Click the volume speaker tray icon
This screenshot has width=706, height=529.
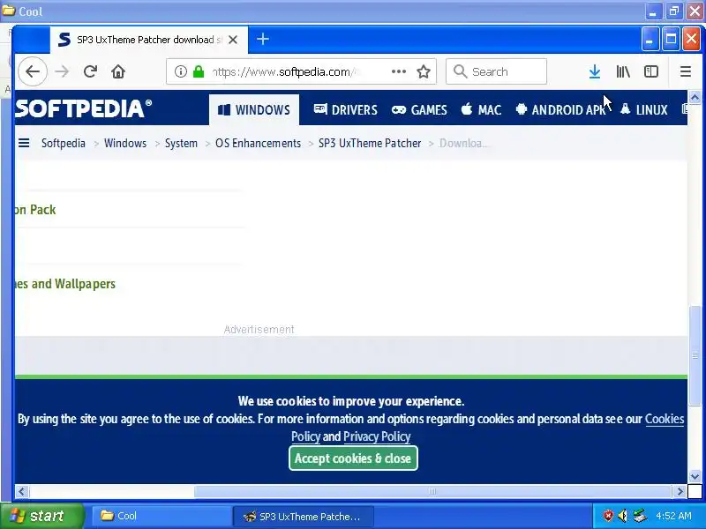point(623,516)
